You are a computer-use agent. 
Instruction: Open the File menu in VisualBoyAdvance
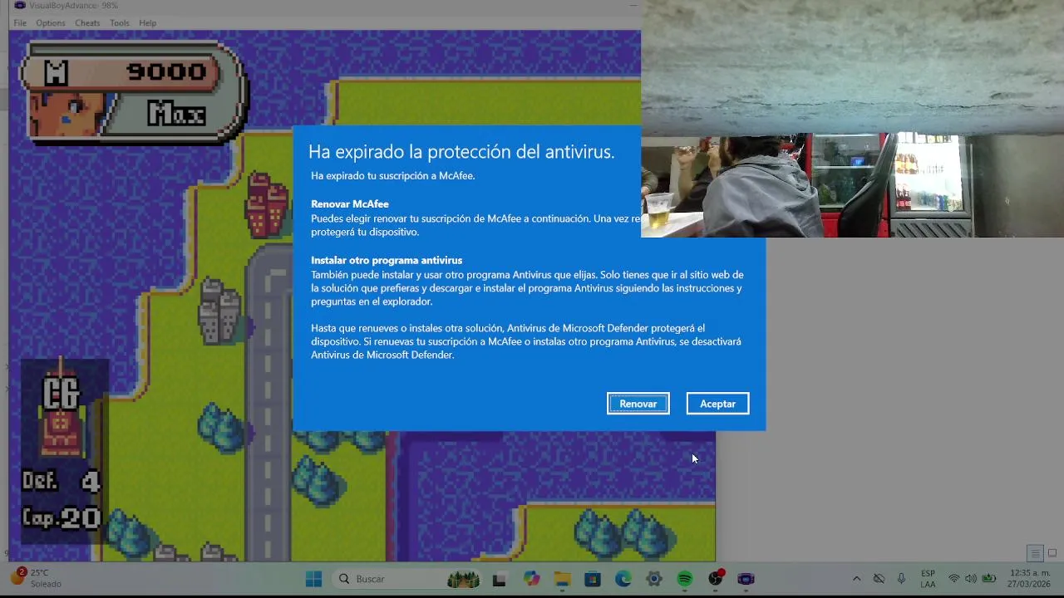pyautogui.click(x=20, y=23)
